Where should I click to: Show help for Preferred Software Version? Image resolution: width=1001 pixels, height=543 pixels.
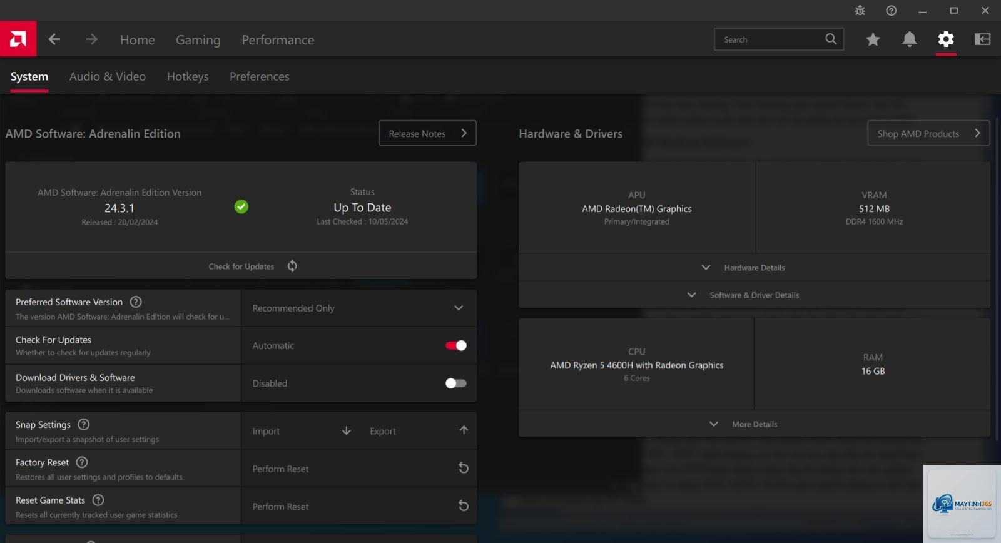click(x=136, y=302)
